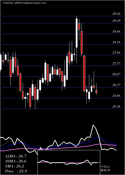Click the 12MA : 26.7 readout

tap(16, 156)
